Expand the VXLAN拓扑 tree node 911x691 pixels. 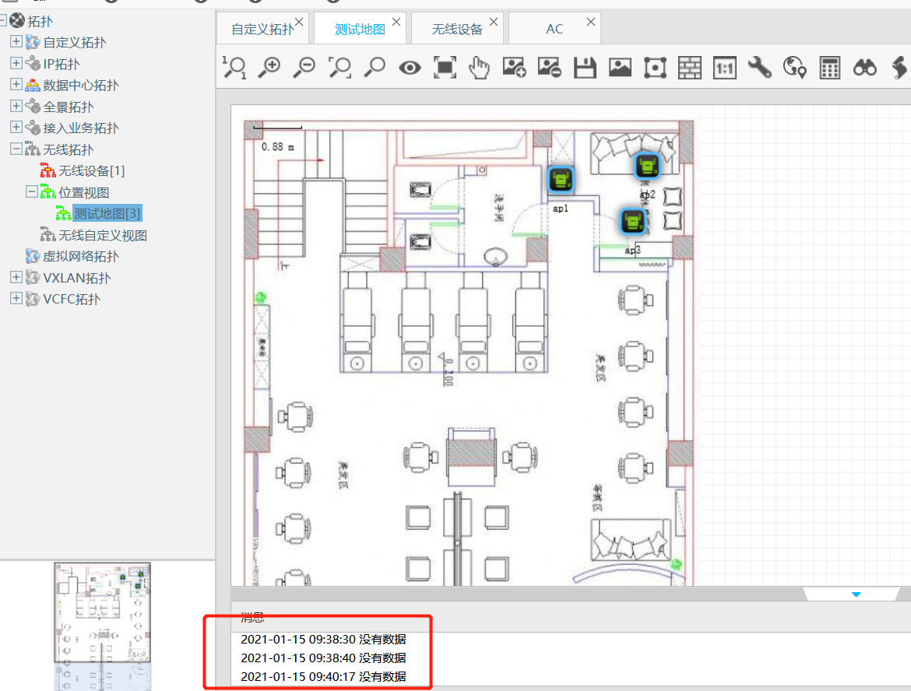16,278
